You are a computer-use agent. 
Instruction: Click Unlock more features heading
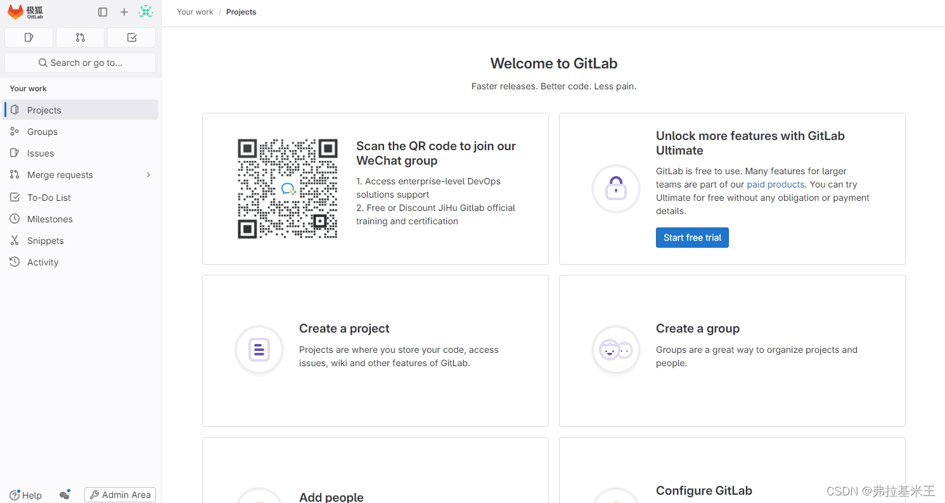tap(750, 143)
